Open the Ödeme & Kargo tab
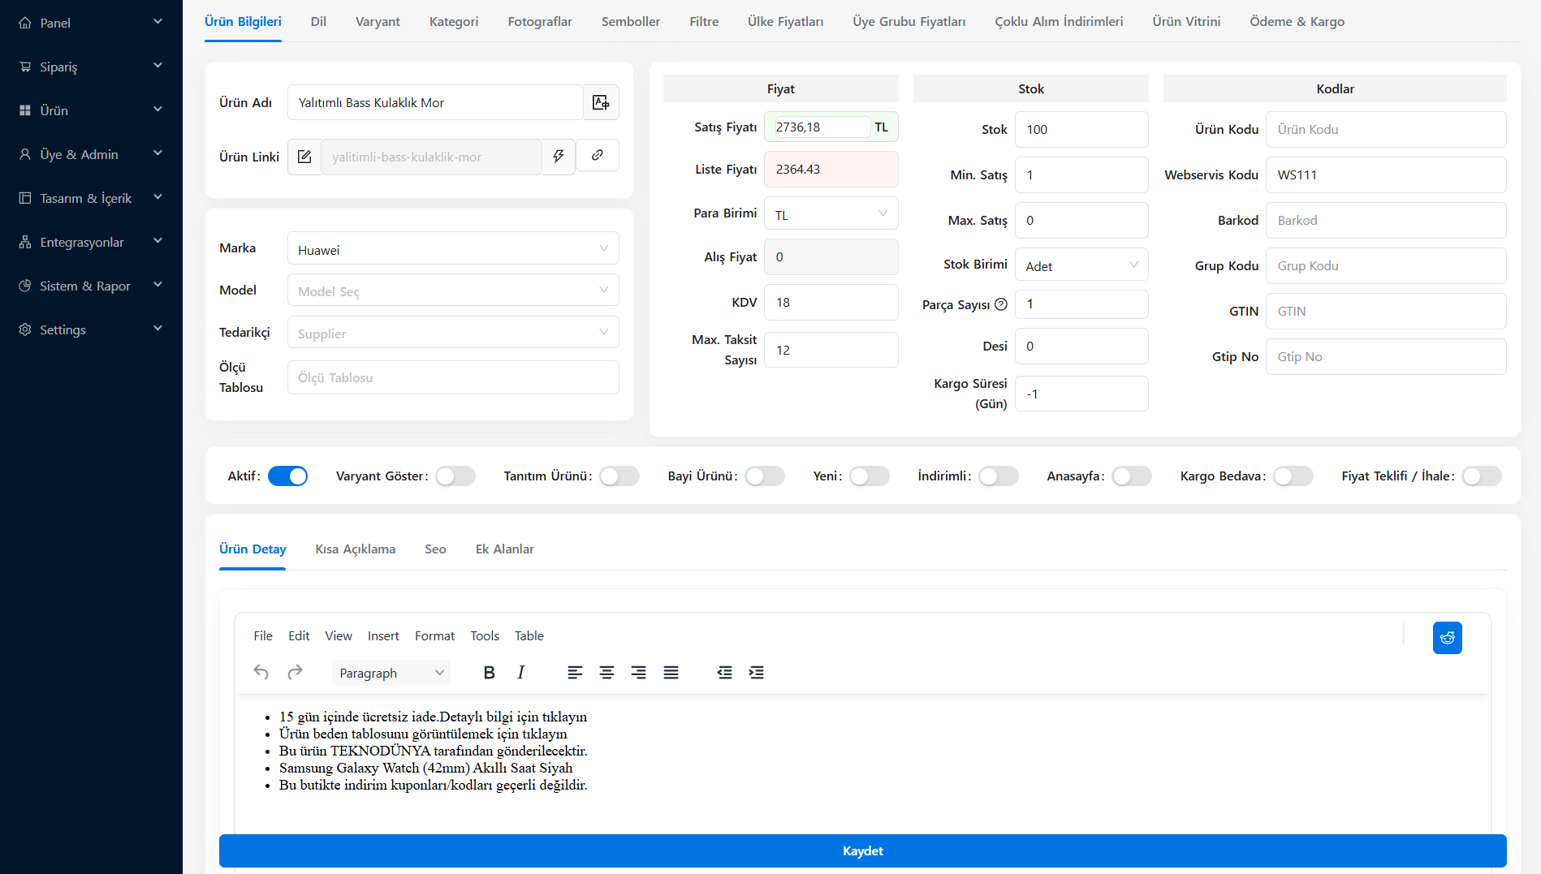1541x874 pixels. (1297, 22)
